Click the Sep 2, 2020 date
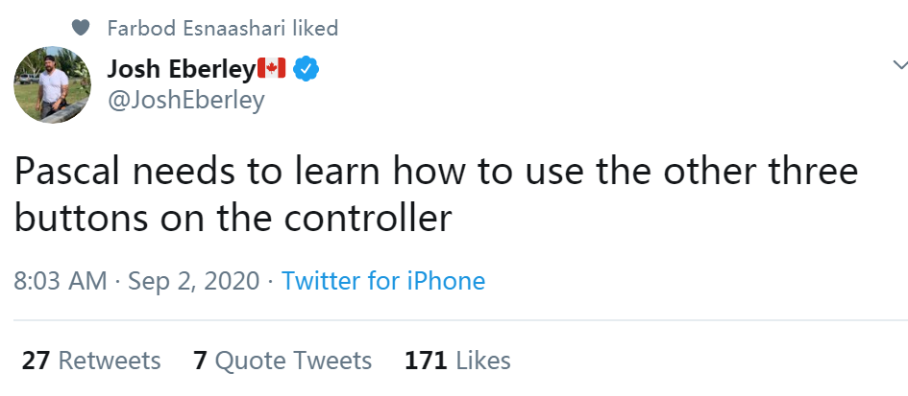This screenshot has width=908, height=396. 193,281
